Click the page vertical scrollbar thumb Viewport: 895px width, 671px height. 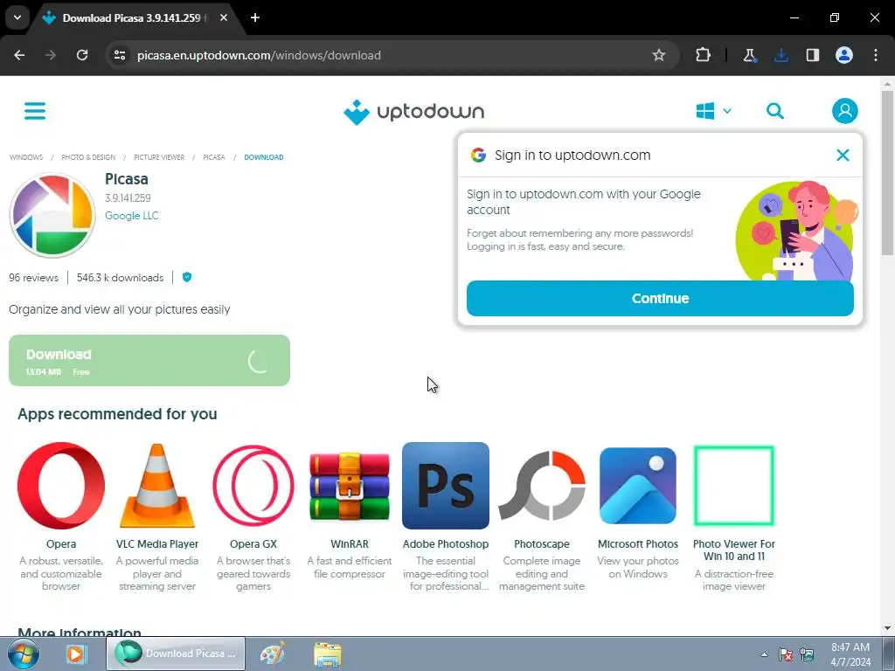888,171
